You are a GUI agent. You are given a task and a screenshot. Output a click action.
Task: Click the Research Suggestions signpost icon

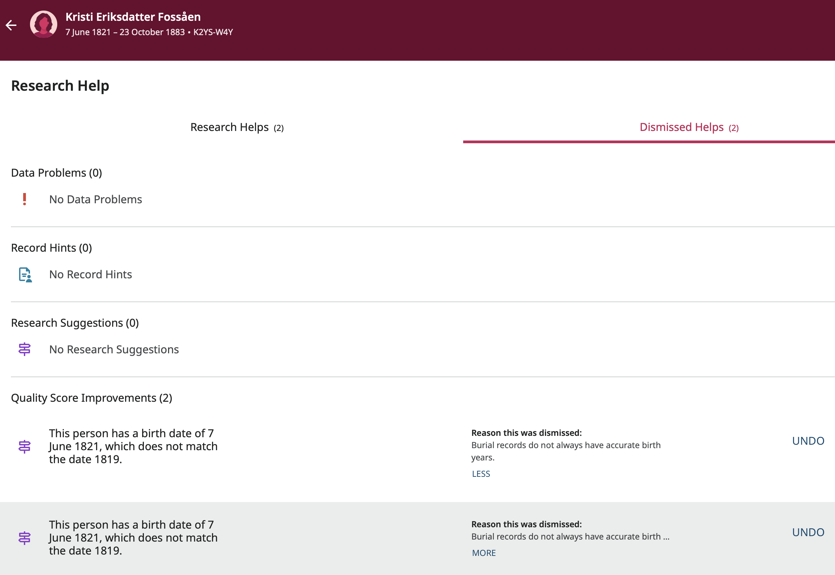[25, 349]
